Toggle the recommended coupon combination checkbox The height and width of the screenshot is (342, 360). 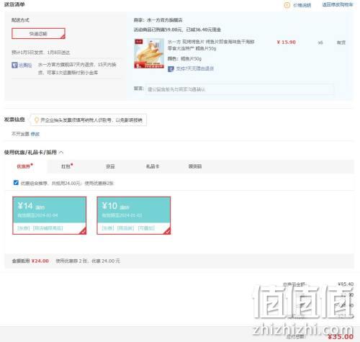16,183
